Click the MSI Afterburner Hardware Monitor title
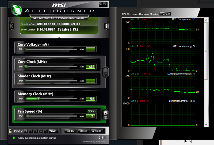 [x=140, y=14]
